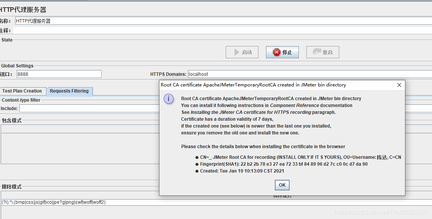The height and width of the screenshot is (219, 432).
Task: Click the Include content-type filter field
Action: point(89,109)
